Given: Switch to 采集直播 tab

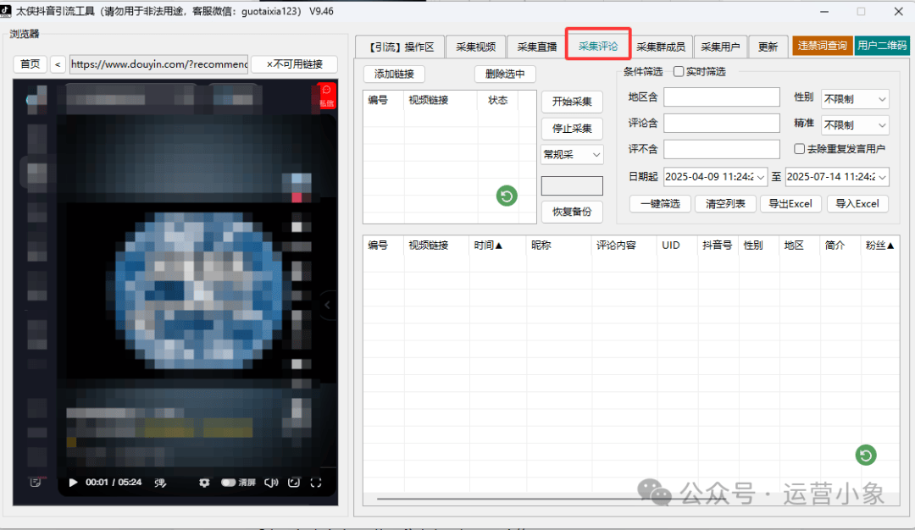Looking at the screenshot, I should tap(536, 47).
